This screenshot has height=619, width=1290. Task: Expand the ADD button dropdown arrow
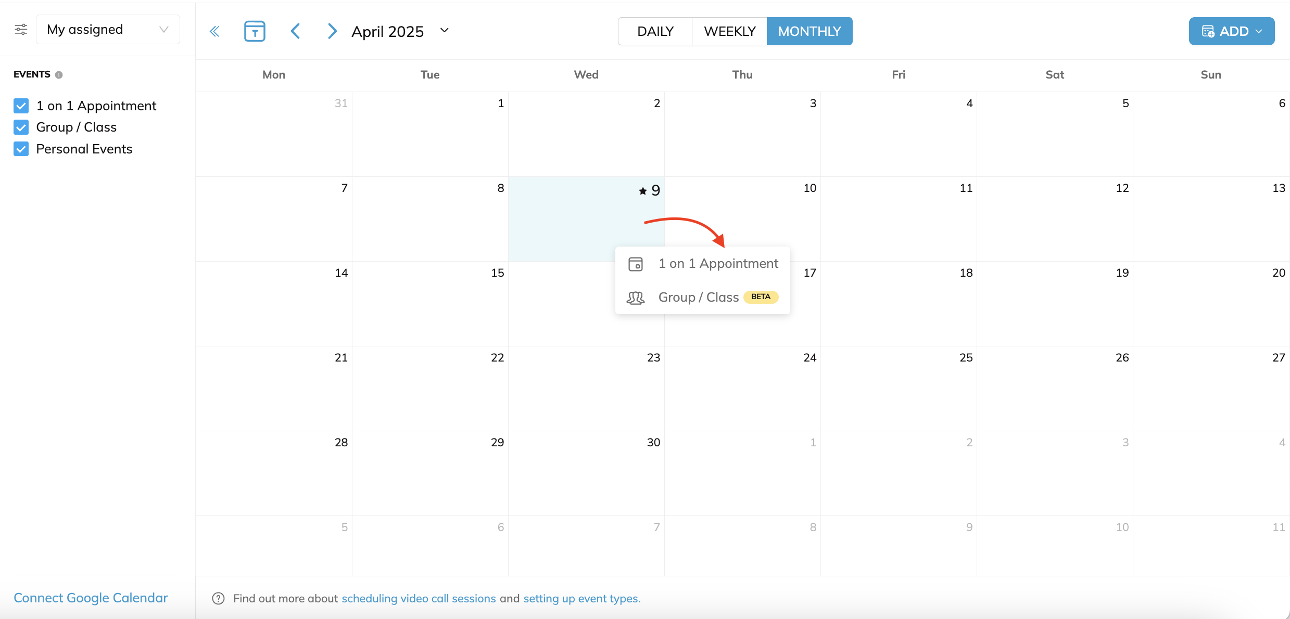pos(1260,31)
